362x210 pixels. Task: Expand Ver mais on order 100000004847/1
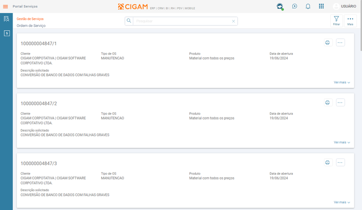click(342, 82)
